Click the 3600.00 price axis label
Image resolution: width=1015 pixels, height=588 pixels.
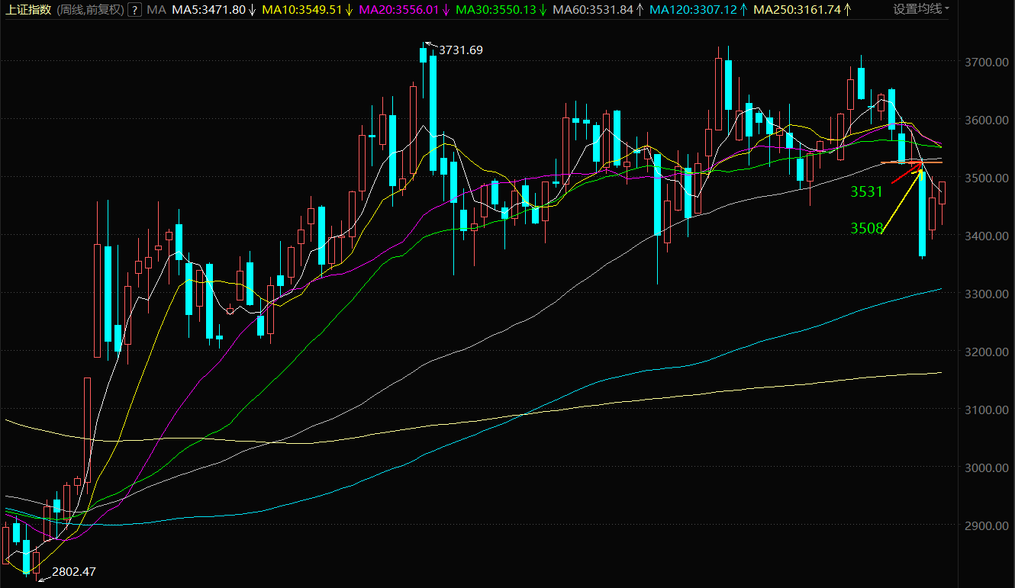point(987,120)
